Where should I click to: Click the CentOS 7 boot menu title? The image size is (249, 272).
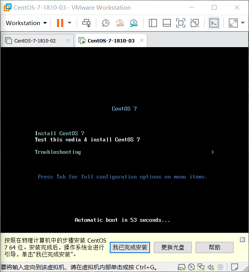point(124,109)
